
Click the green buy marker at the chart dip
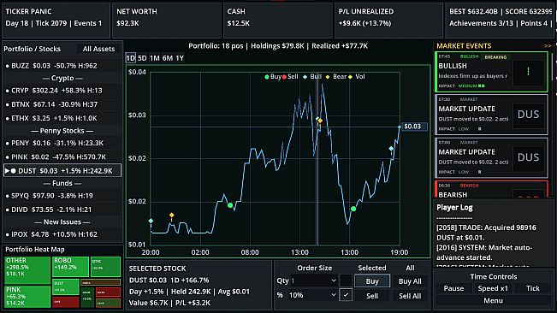[353, 209]
